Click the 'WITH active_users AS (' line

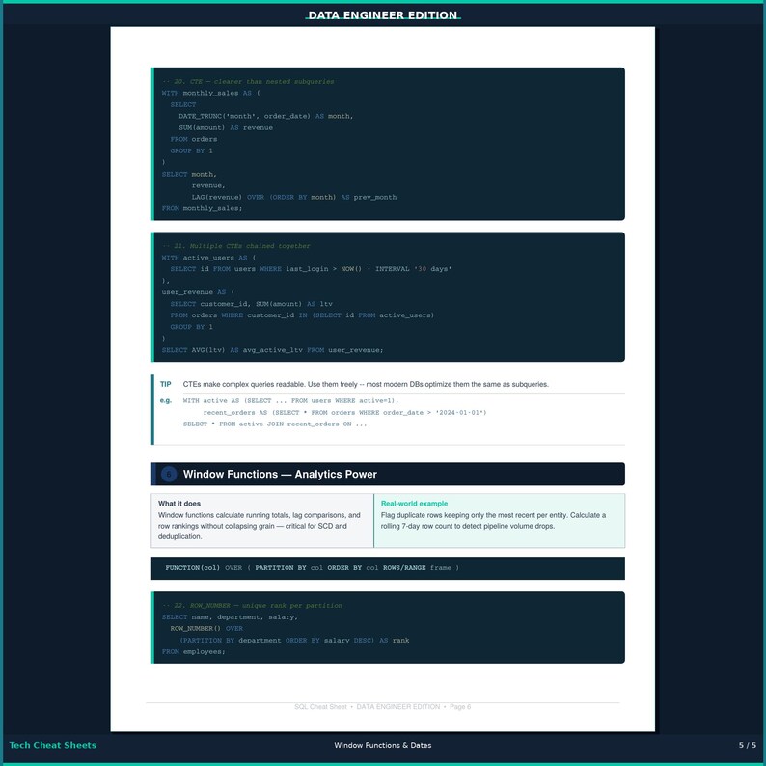pos(209,258)
